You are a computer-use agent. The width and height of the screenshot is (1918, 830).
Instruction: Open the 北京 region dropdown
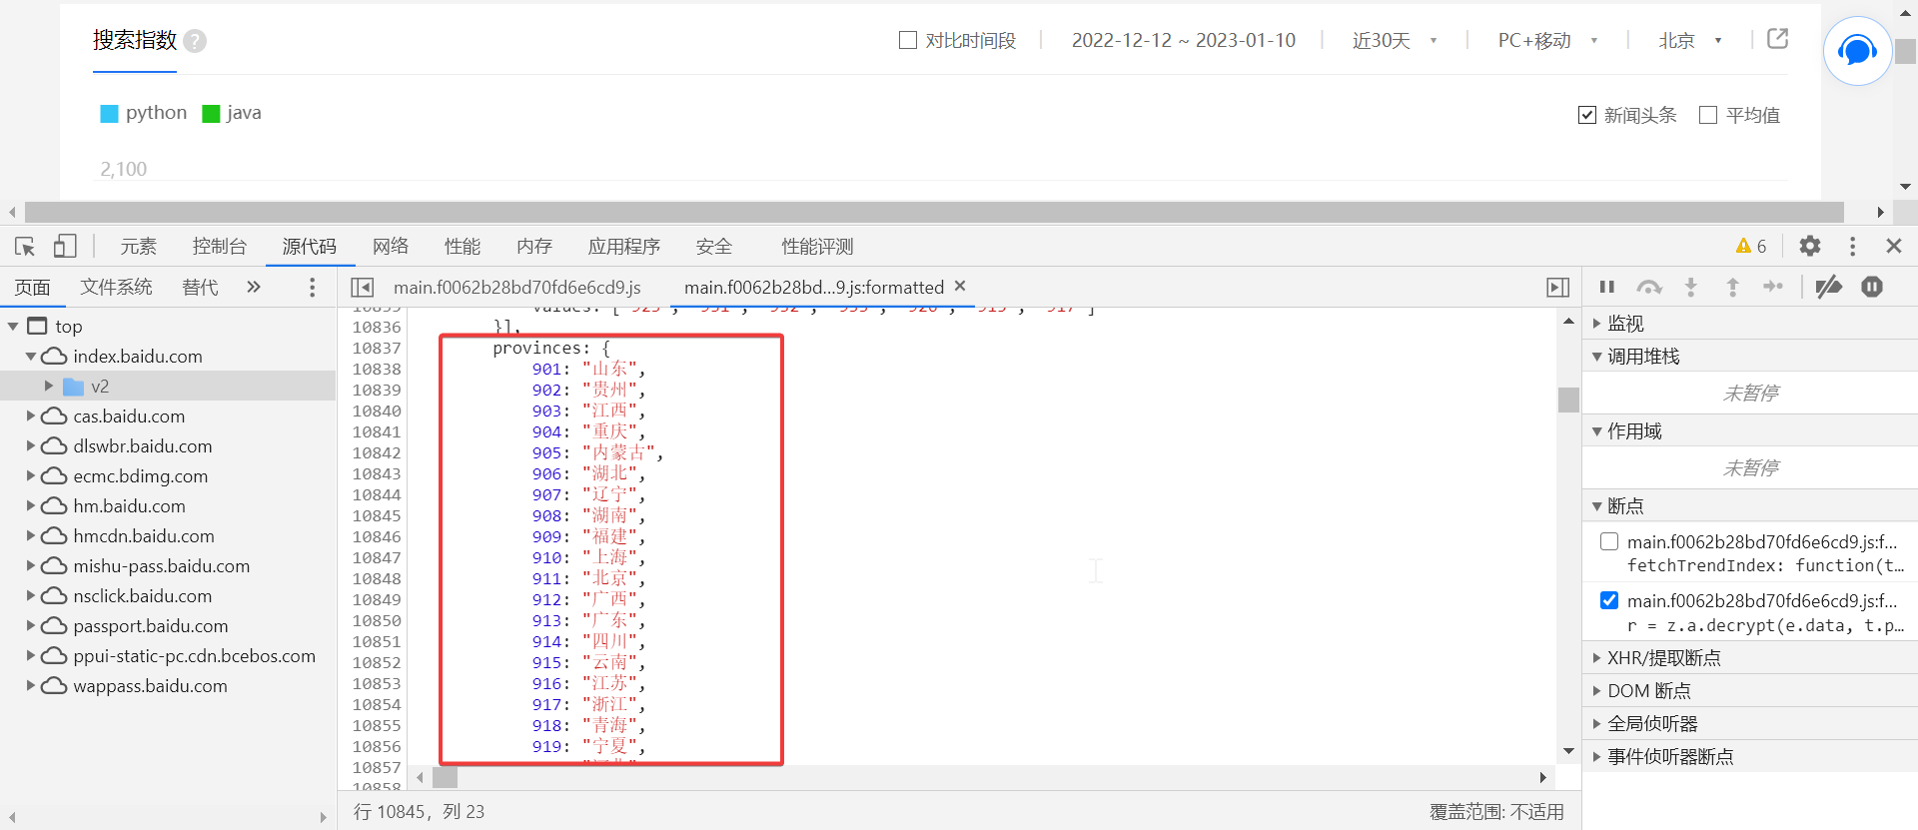click(1690, 40)
